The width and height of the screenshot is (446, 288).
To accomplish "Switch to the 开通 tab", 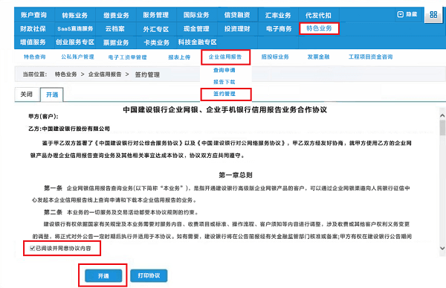I will pos(52,95).
